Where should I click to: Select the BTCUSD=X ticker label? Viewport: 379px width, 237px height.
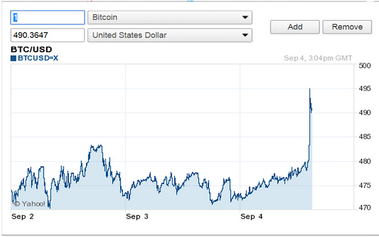tap(38, 58)
